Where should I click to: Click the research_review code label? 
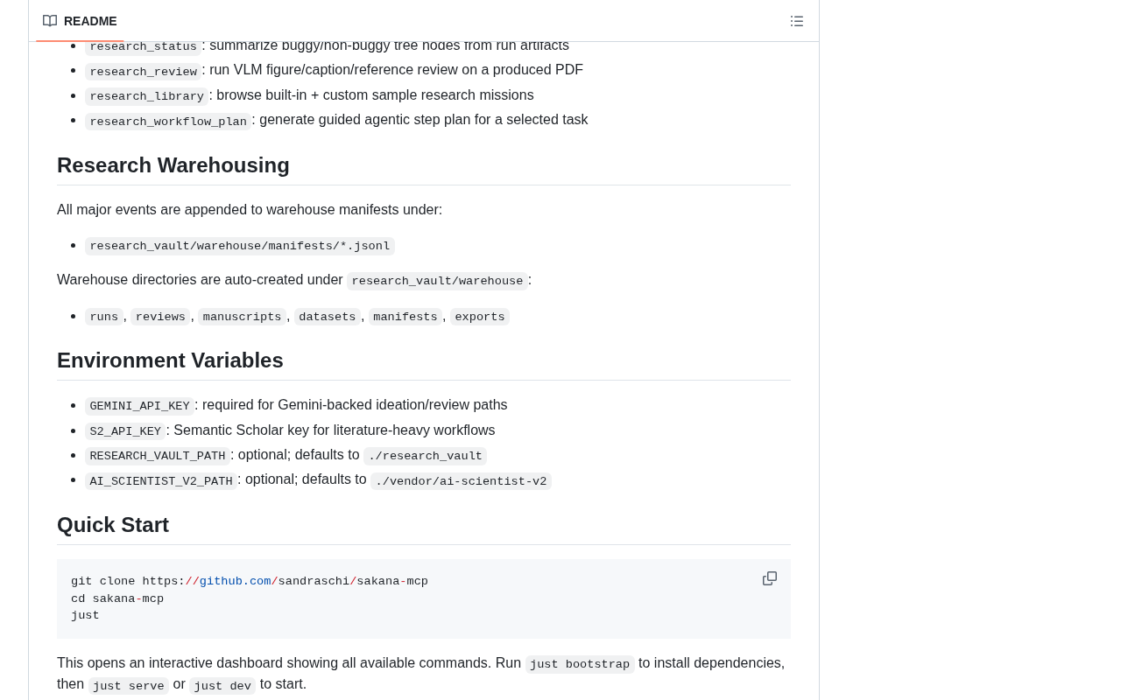(x=144, y=72)
